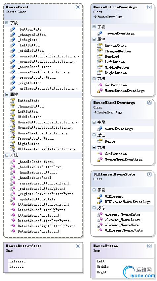This screenshot has height=281, width=157.
Task: Select the AttachMouseWheelEvent method
Action: pos(38,215)
